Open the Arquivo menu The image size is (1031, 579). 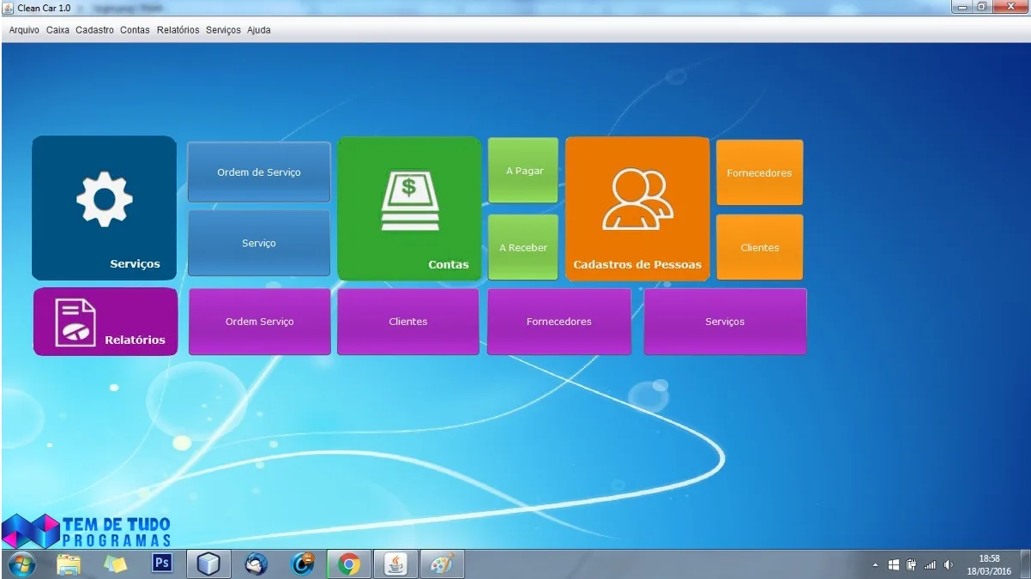24,30
